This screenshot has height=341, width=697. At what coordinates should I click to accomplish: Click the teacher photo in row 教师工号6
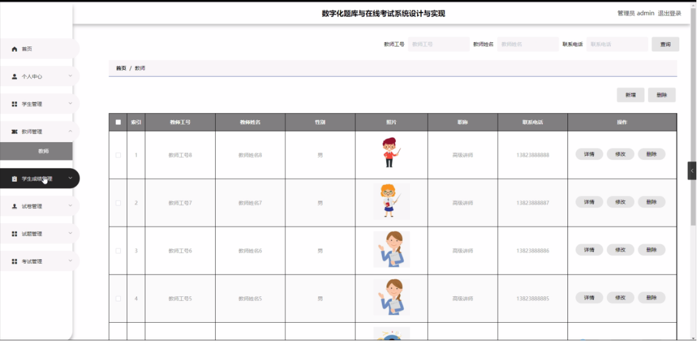[x=391, y=249]
